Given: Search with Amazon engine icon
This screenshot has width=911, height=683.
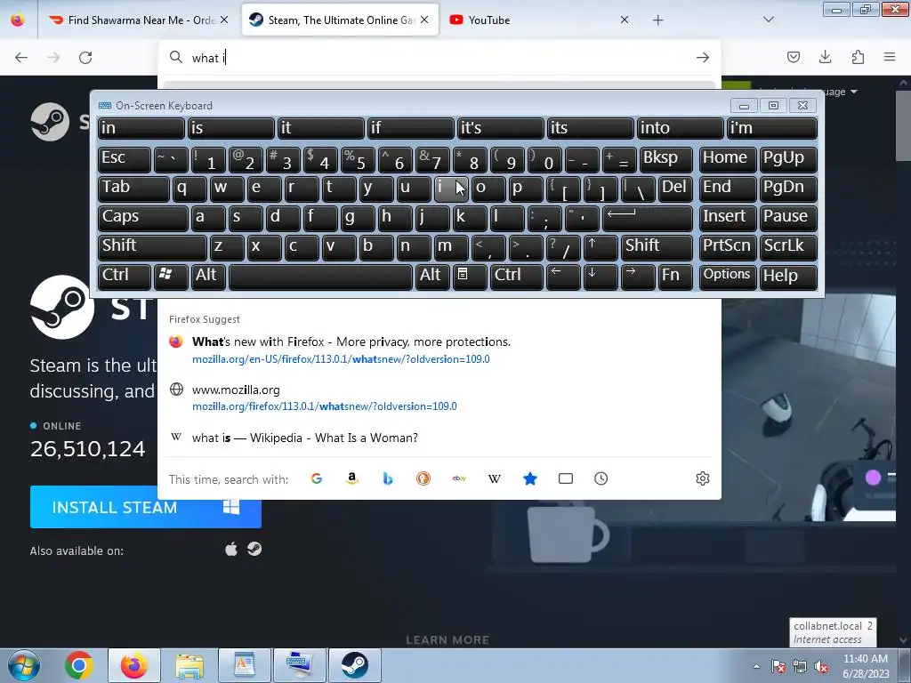Looking at the screenshot, I should (352, 478).
